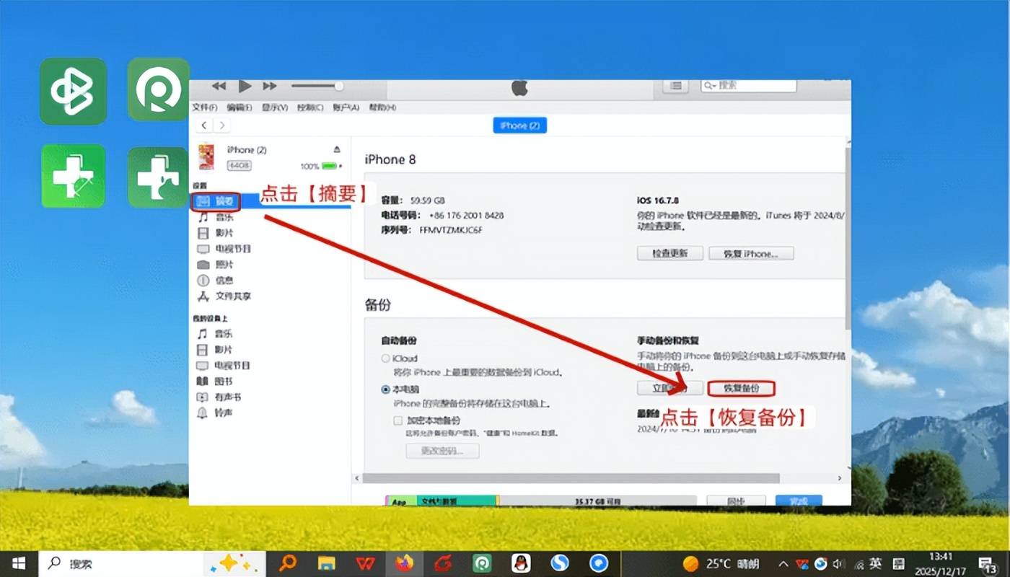Open the WPS Office taskbar icon
Image resolution: width=1010 pixels, height=577 pixels.
click(365, 563)
